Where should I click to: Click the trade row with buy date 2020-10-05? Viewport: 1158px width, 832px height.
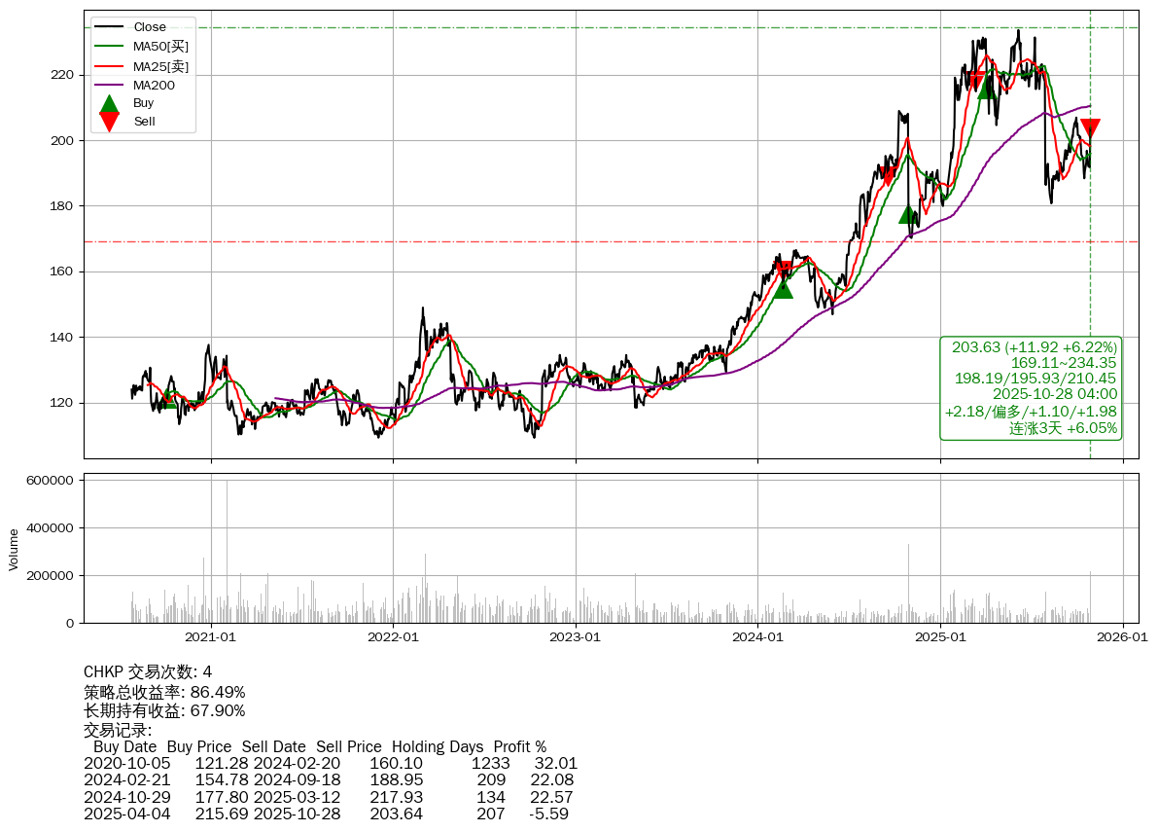(x=331, y=764)
